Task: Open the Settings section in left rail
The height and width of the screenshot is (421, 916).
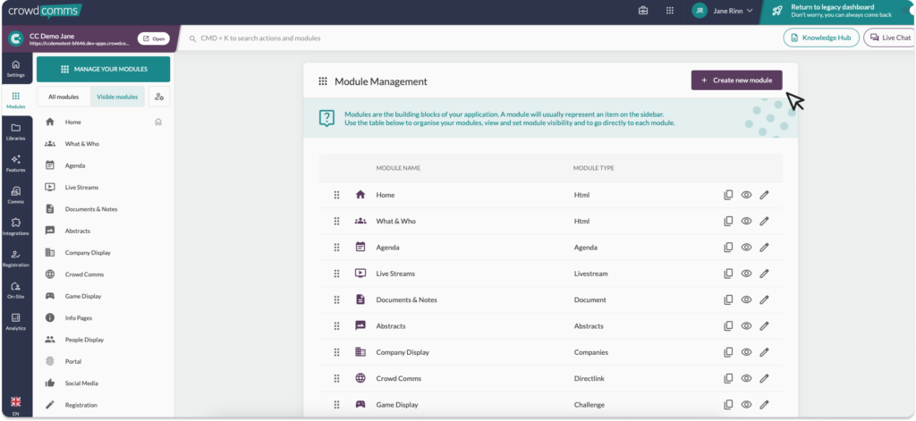Action: 15,68
